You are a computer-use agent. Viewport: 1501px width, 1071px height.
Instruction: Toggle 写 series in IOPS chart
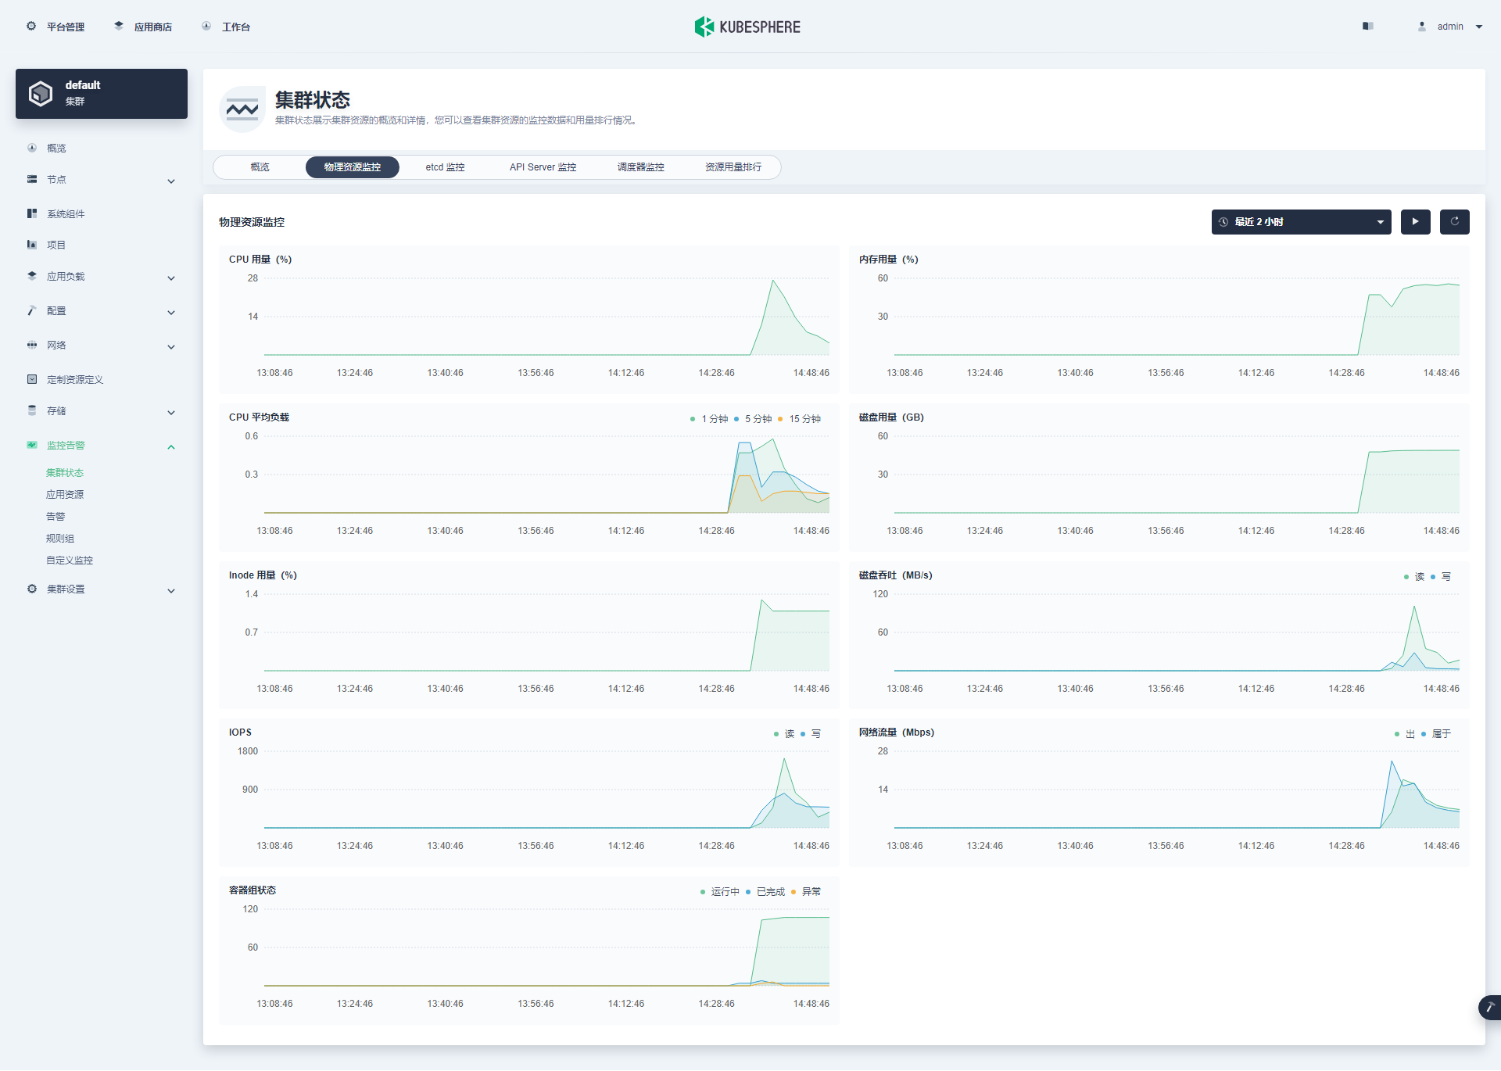coord(811,734)
